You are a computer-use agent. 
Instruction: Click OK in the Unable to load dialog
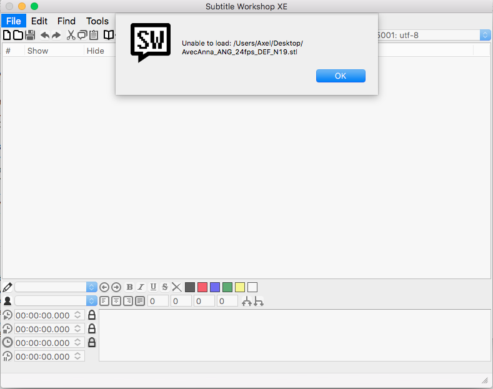click(341, 76)
